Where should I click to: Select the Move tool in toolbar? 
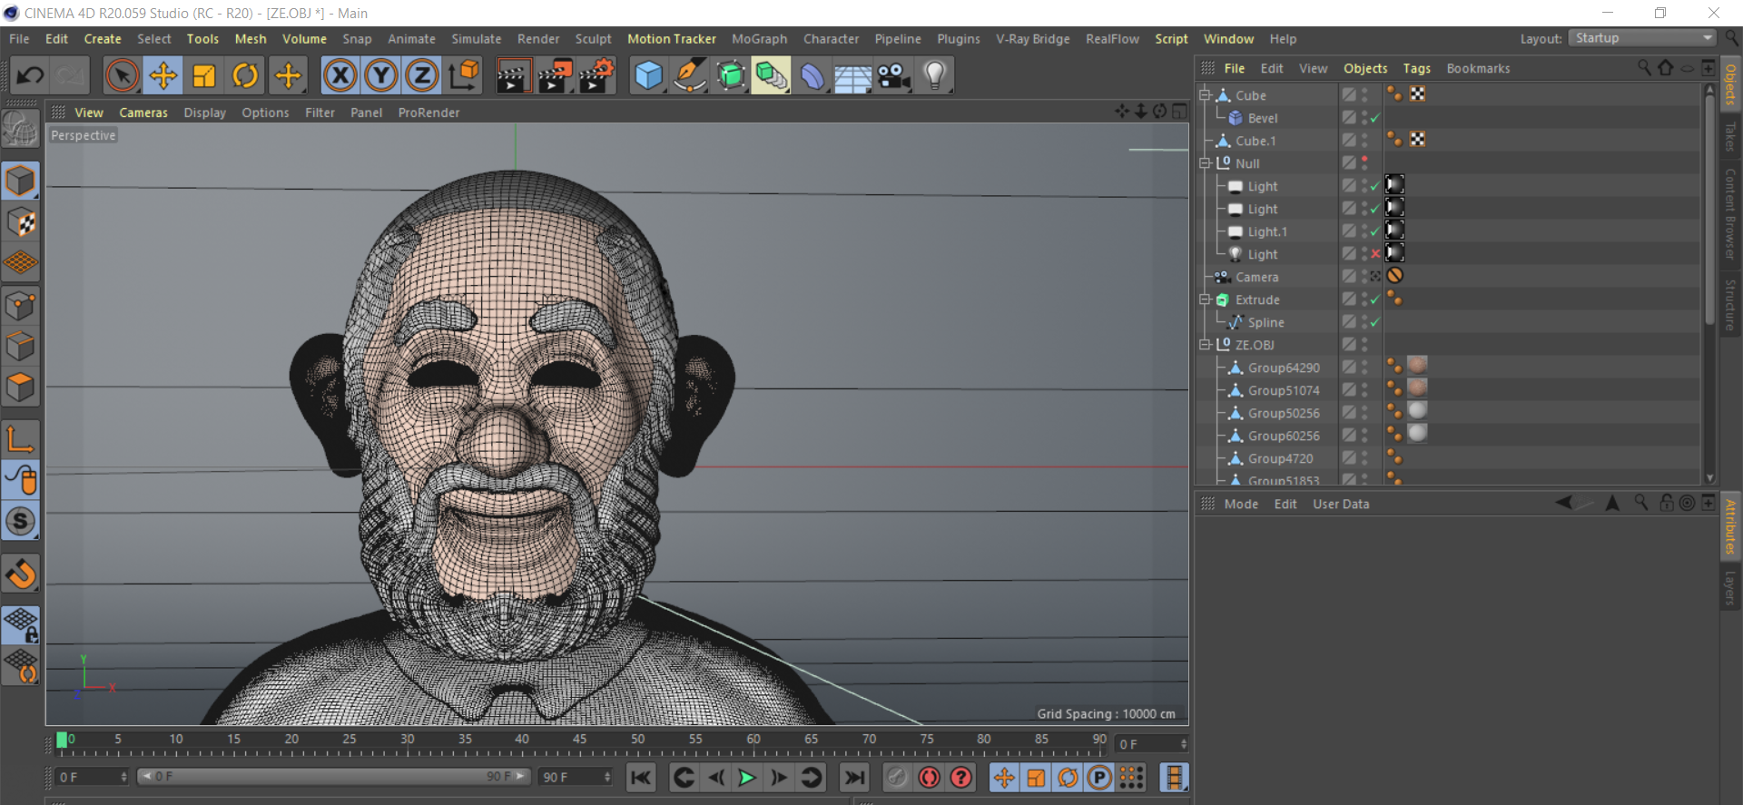click(162, 75)
